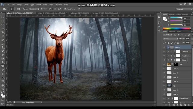Switch to the Histogram tab
193x109 pixels.
pos(185,15)
